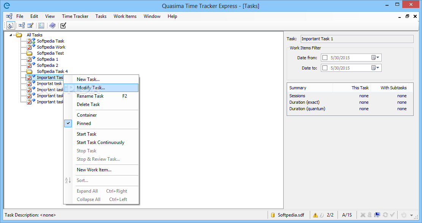Collapse the All Tasks tree node
The height and width of the screenshot is (223, 422).
point(11,35)
